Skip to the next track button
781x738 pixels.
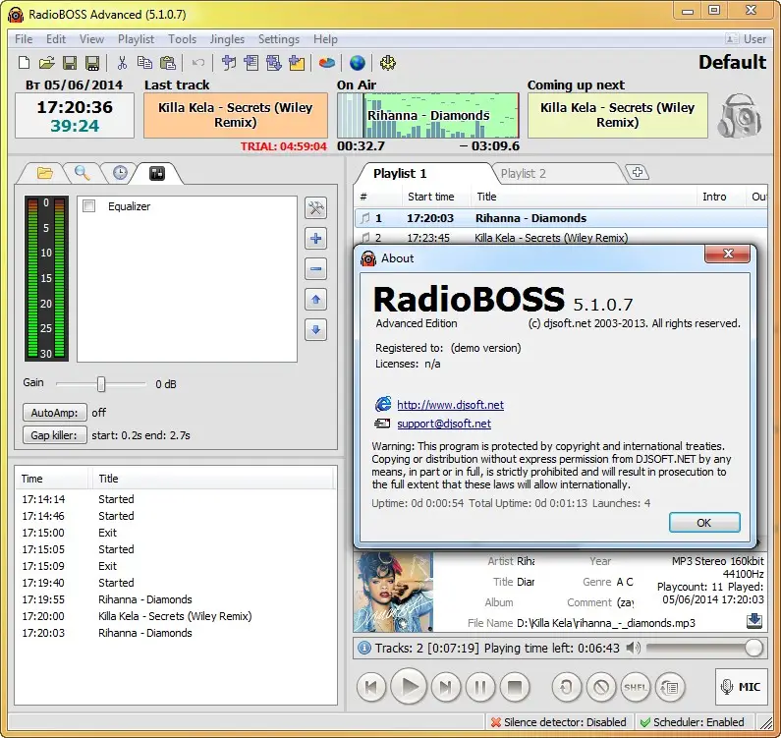pyautogui.click(x=446, y=687)
